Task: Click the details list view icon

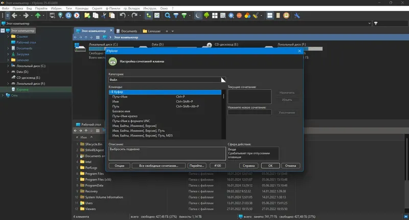Action: pos(223,16)
